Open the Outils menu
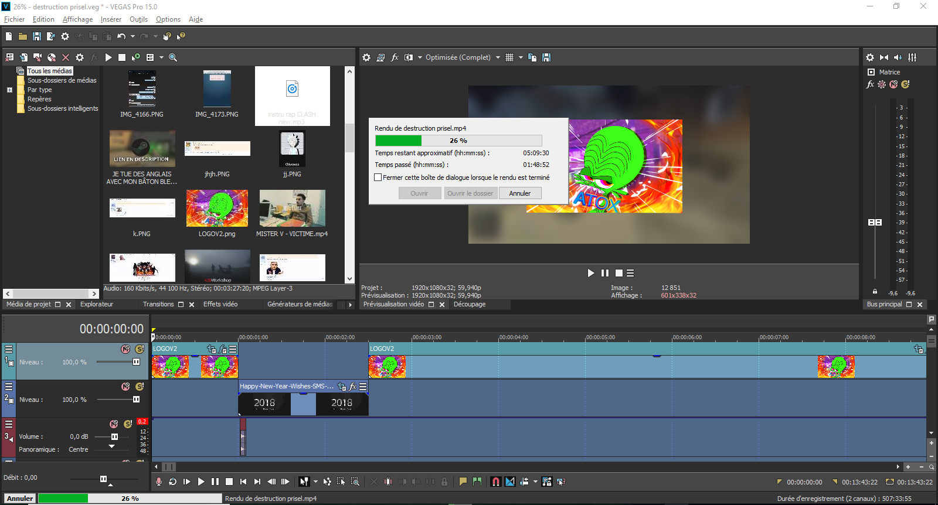 [138, 19]
